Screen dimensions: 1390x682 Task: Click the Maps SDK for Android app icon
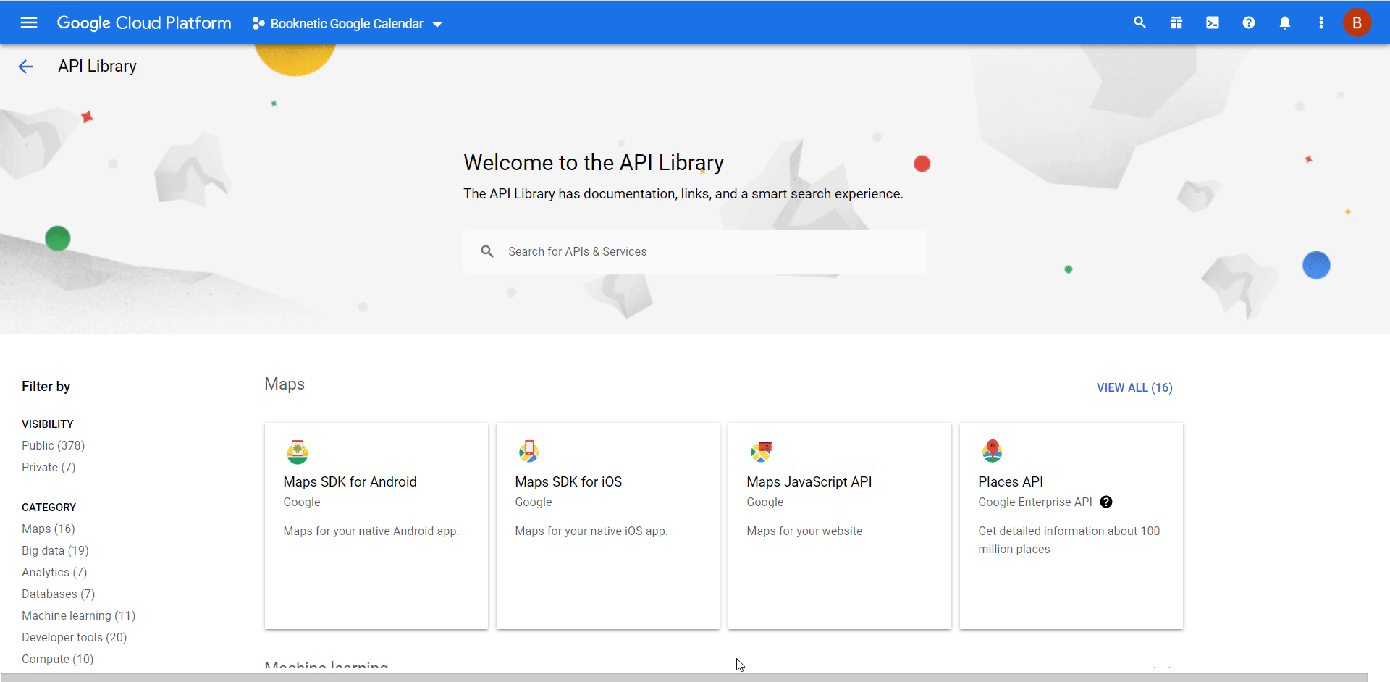coord(298,451)
